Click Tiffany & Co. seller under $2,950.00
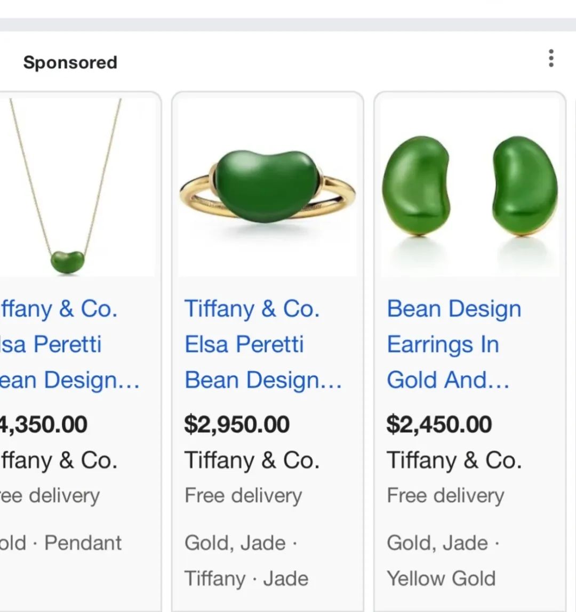 click(252, 460)
